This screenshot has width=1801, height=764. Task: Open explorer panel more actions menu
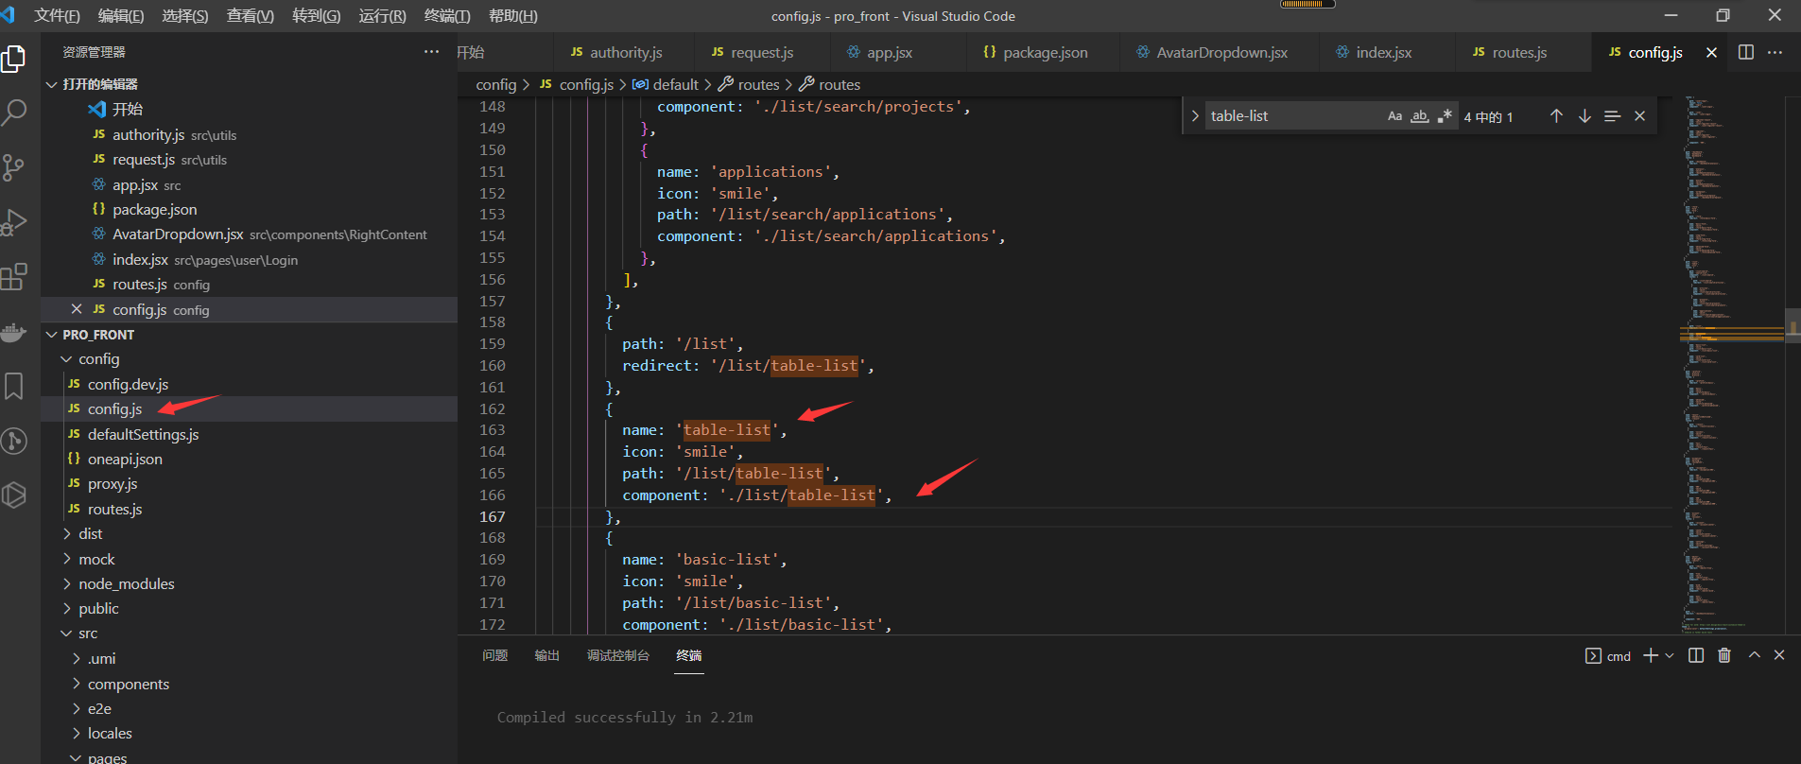tap(431, 52)
